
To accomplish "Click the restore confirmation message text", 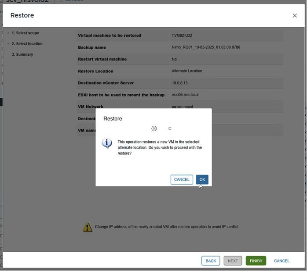I will [160, 148].
